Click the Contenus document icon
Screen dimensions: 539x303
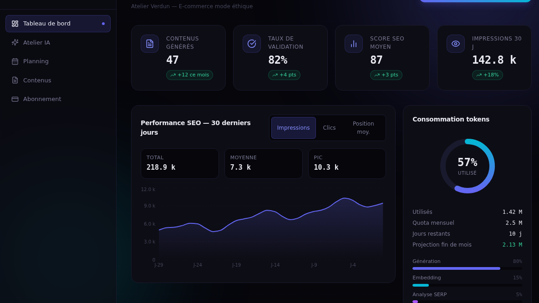(x=15, y=80)
